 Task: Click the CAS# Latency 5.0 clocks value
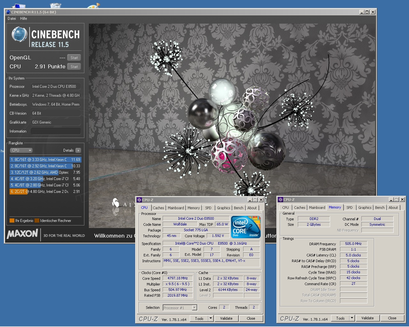353,255
